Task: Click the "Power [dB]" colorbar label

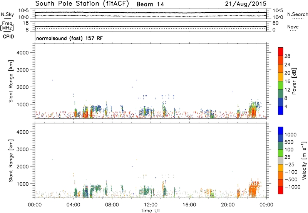Action: coord(294,81)
